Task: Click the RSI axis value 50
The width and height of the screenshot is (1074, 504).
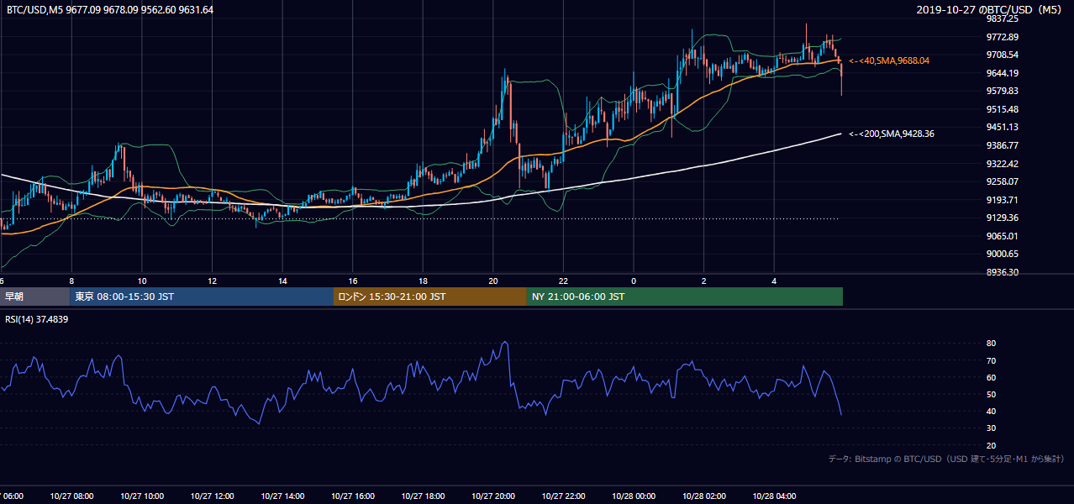Action: (992, 394)
